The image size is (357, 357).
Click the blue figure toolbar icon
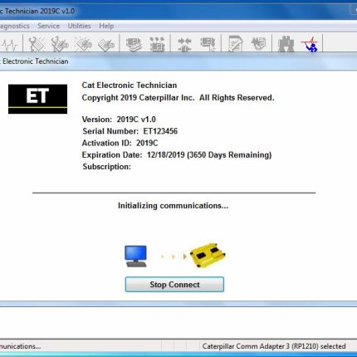[310, 44]
